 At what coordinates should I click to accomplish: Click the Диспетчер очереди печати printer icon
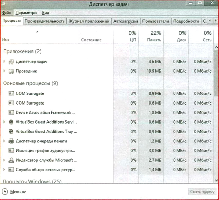[x=11, y=141]
